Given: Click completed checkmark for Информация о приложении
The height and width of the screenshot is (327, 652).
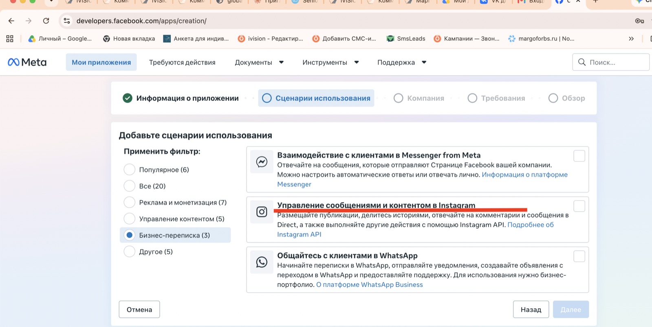Looking at the screenshot, I should (128, 98).
